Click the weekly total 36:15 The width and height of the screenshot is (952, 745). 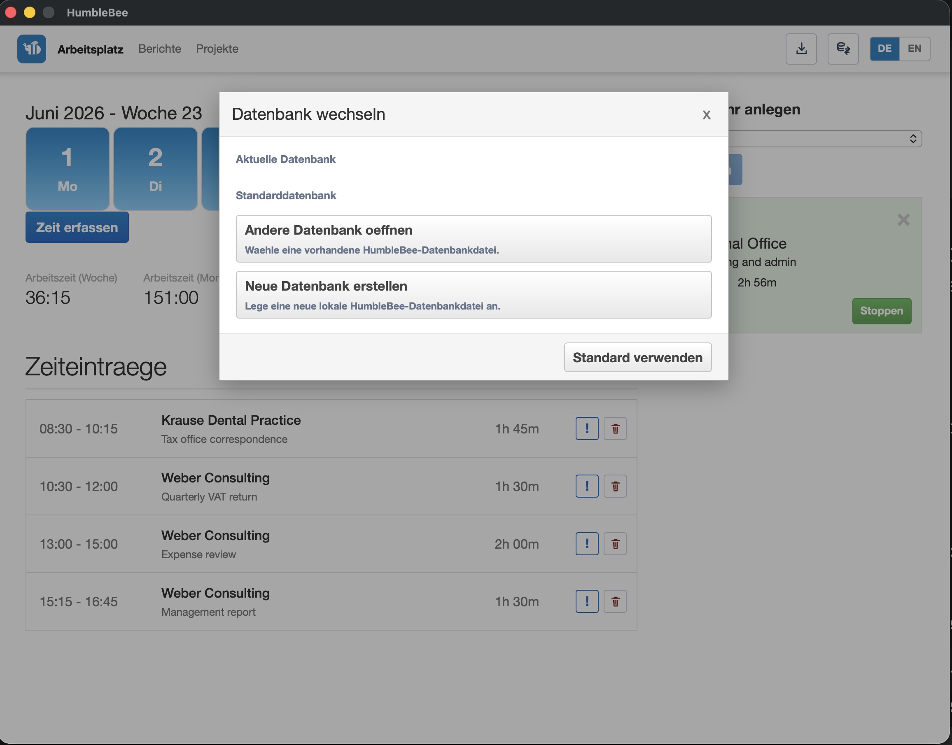pos(47,298)
